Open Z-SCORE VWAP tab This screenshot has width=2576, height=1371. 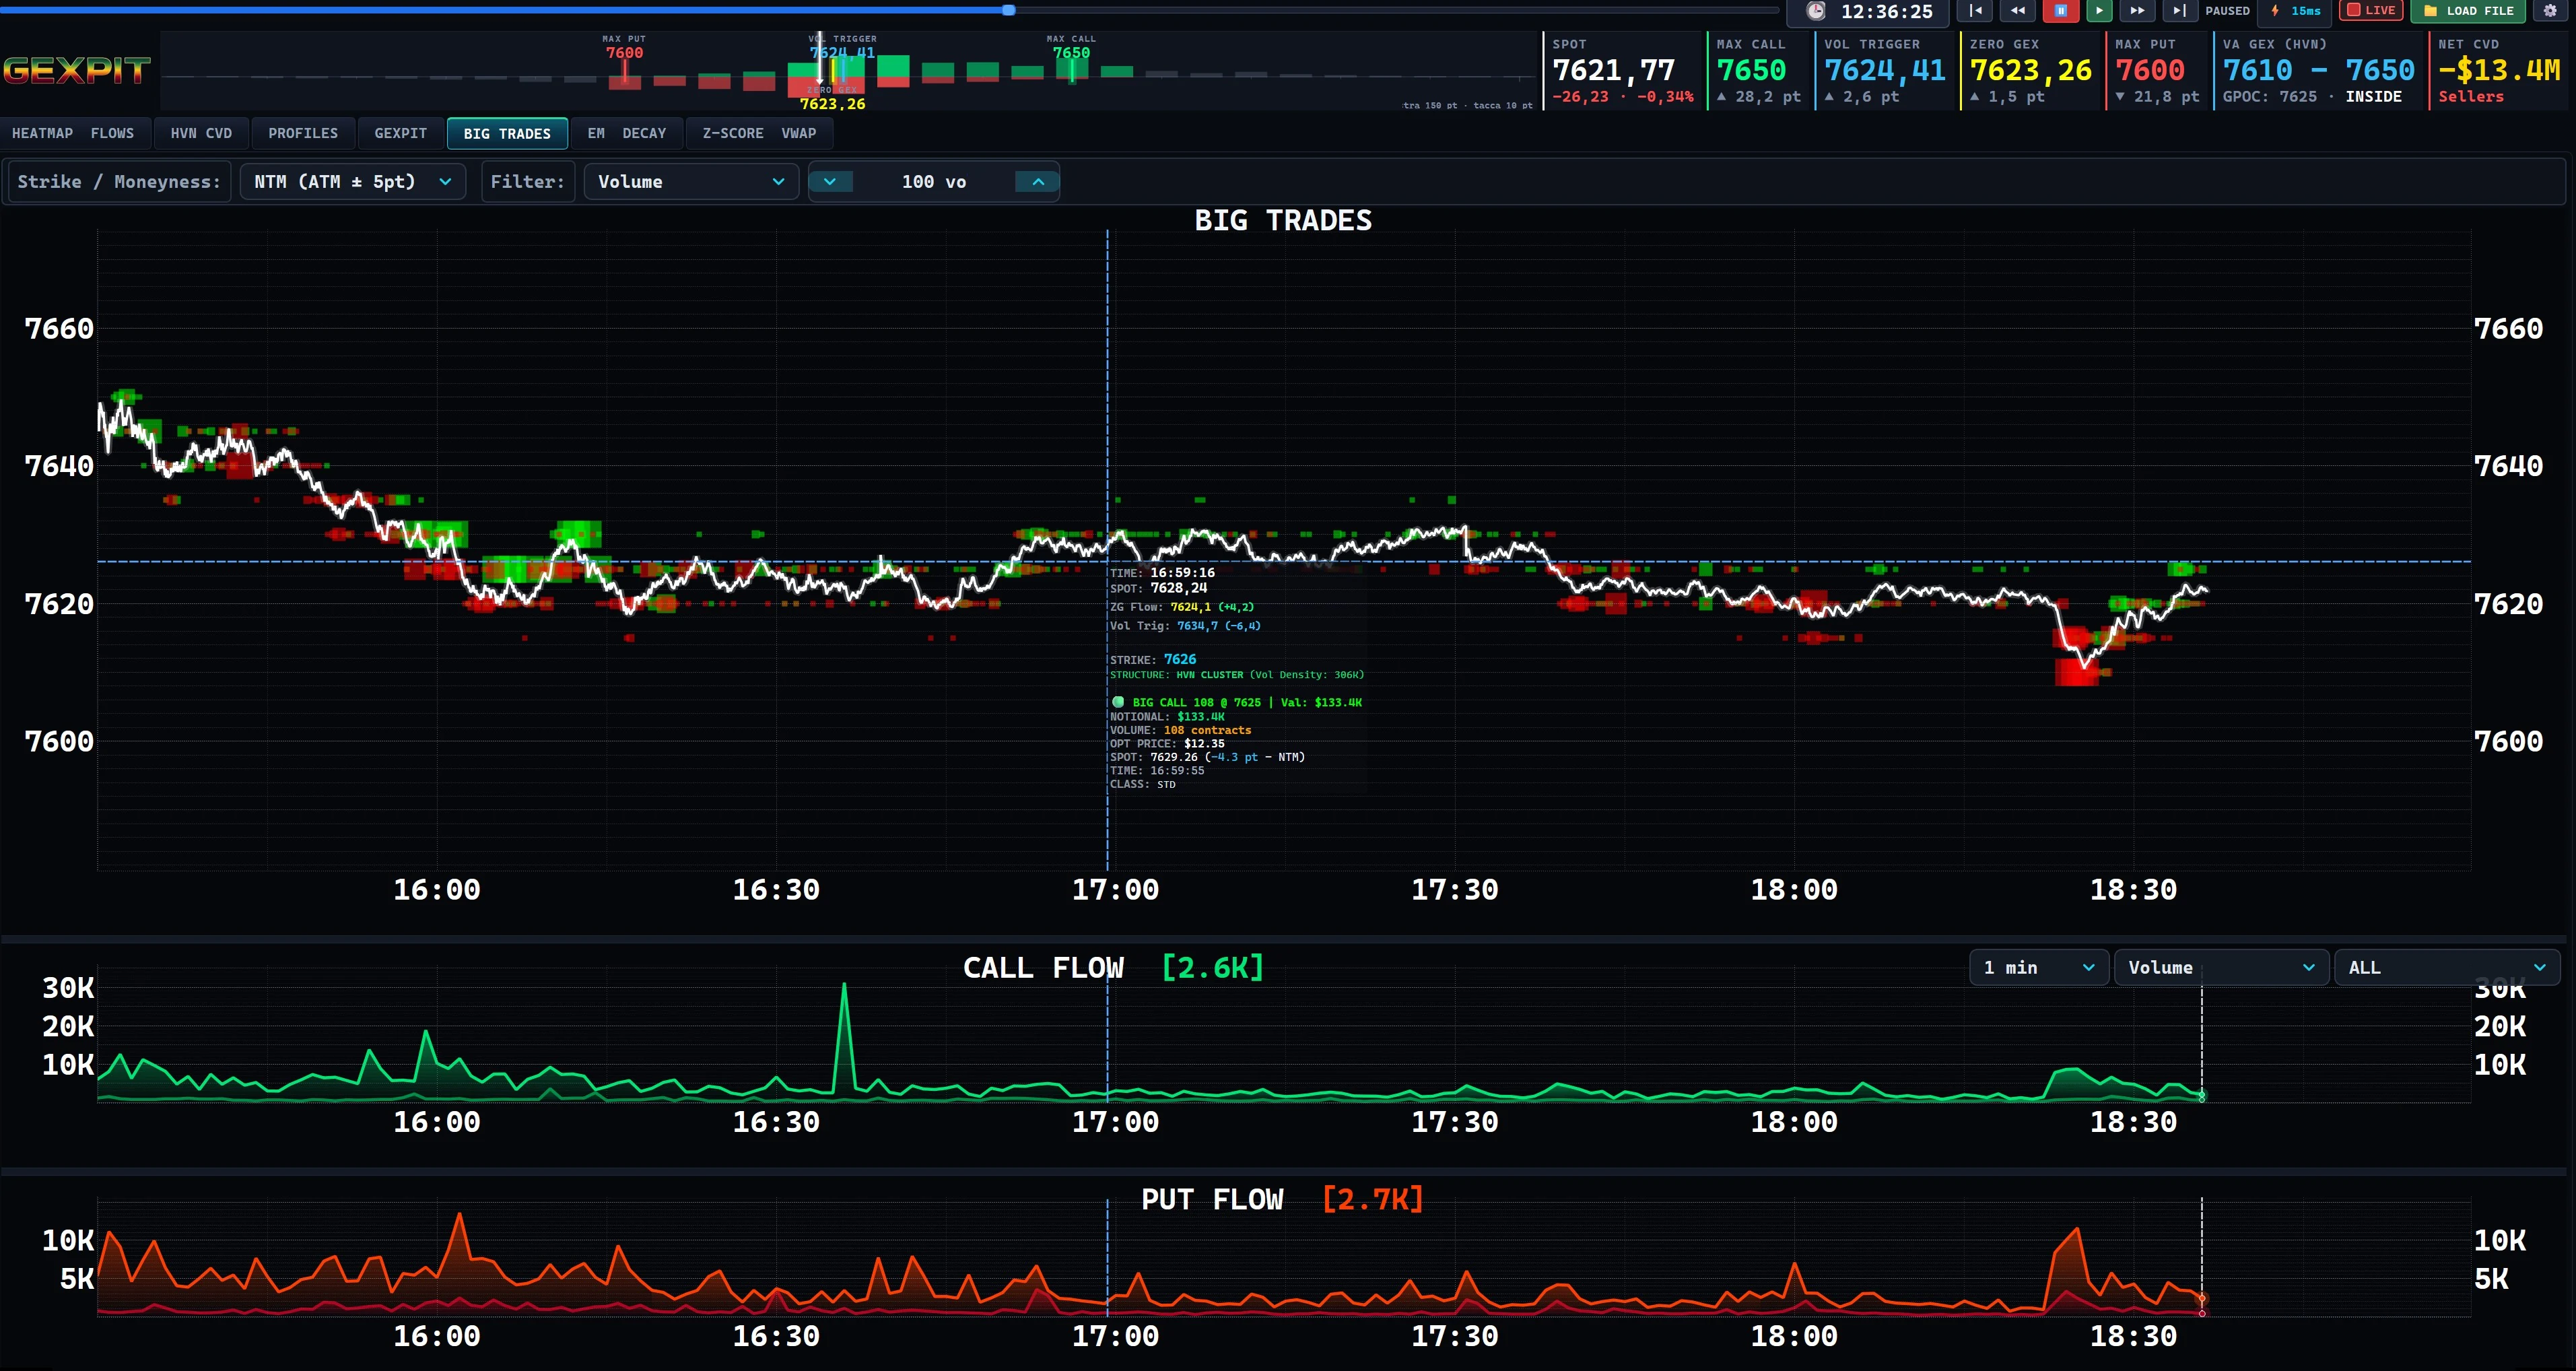759,133
